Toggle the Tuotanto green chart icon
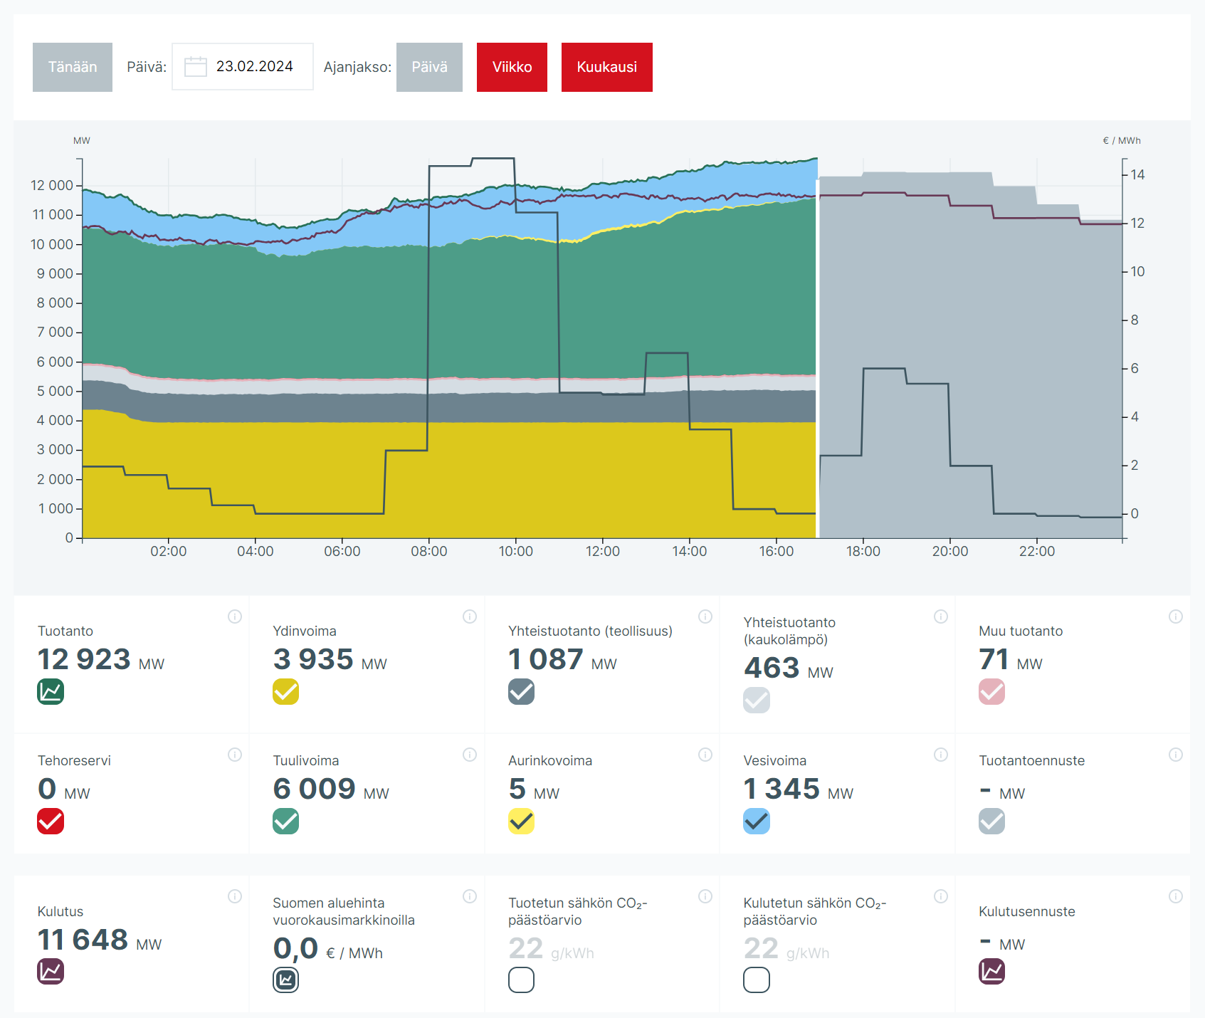Image resolution: width=1205 pixels, height=1018 pixels. pos(51,691)
